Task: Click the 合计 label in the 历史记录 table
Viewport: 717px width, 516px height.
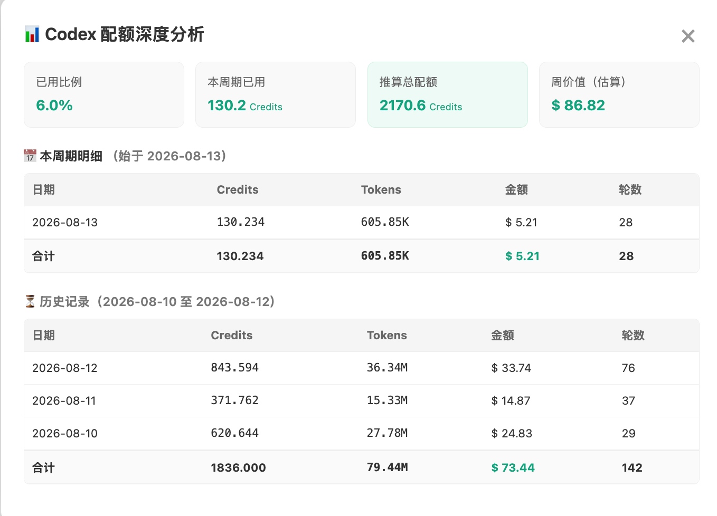Action: [43, 468]
